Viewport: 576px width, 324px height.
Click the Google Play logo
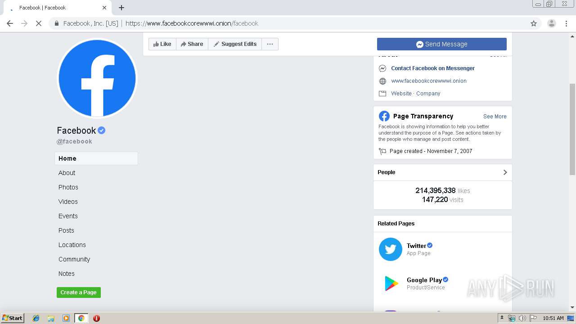click(391, 283)
